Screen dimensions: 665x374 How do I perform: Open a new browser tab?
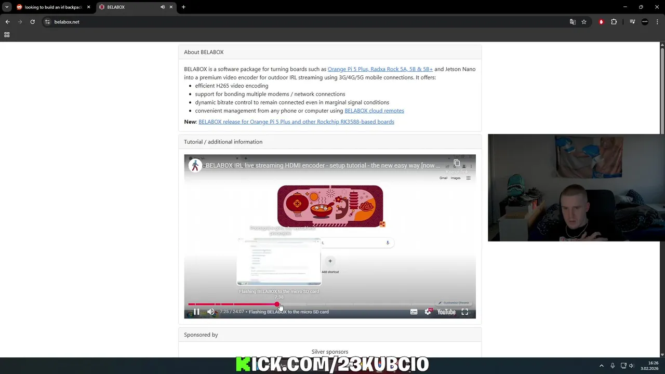[x=183, y=7]
